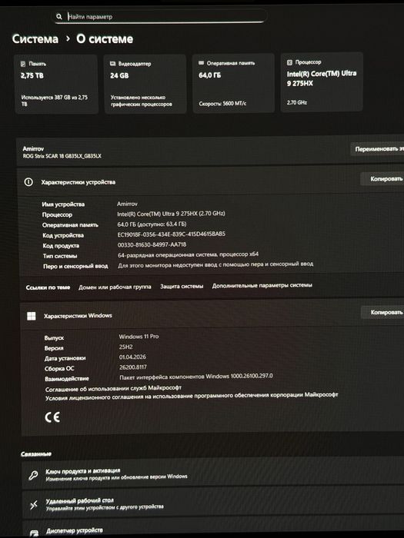Select version value '25H2'

pyautogui.click(x=125, y=347)
